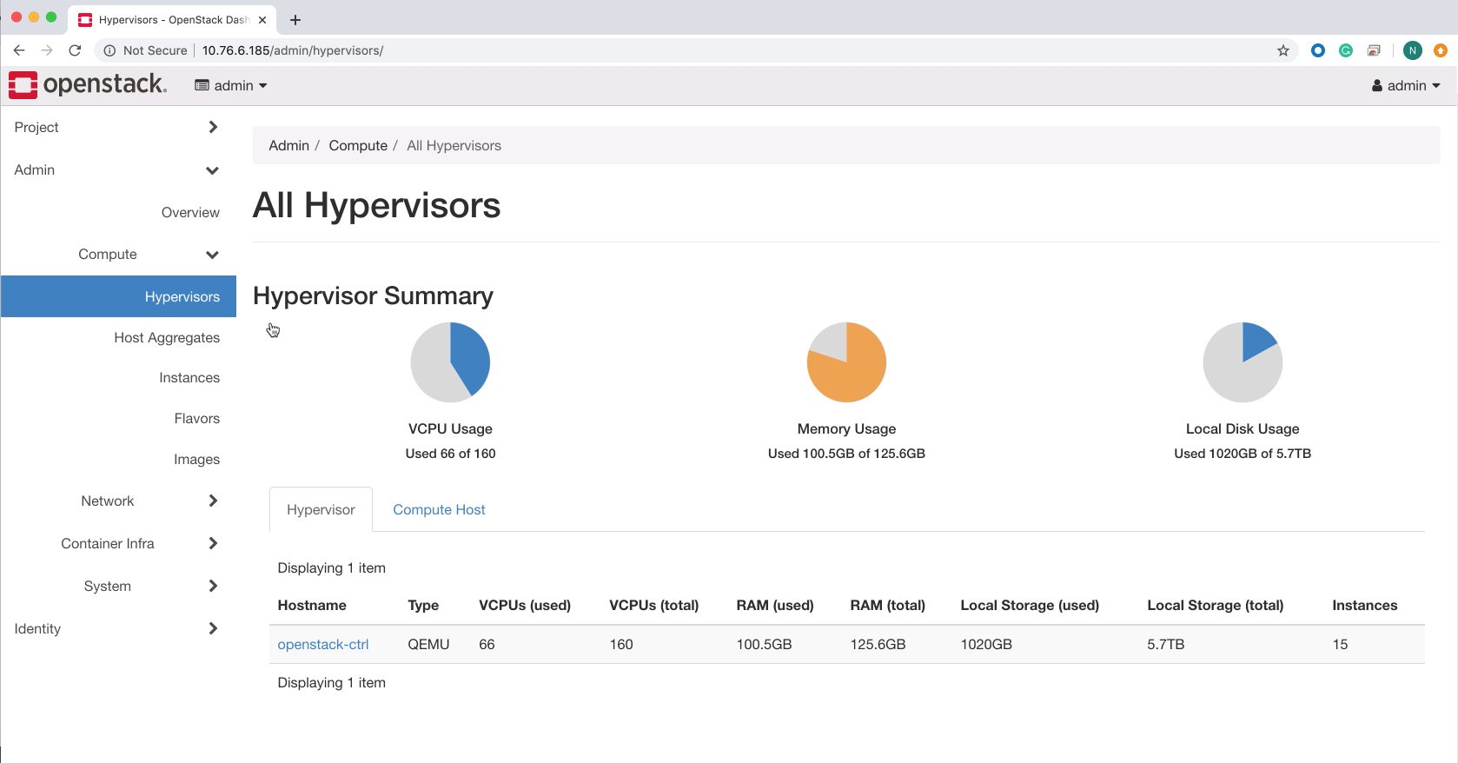Click the 5.7TB storage total cell

click(1166, 644)
